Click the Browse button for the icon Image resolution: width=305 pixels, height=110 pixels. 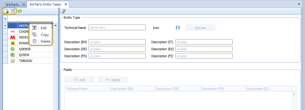[x=201, y=27]
